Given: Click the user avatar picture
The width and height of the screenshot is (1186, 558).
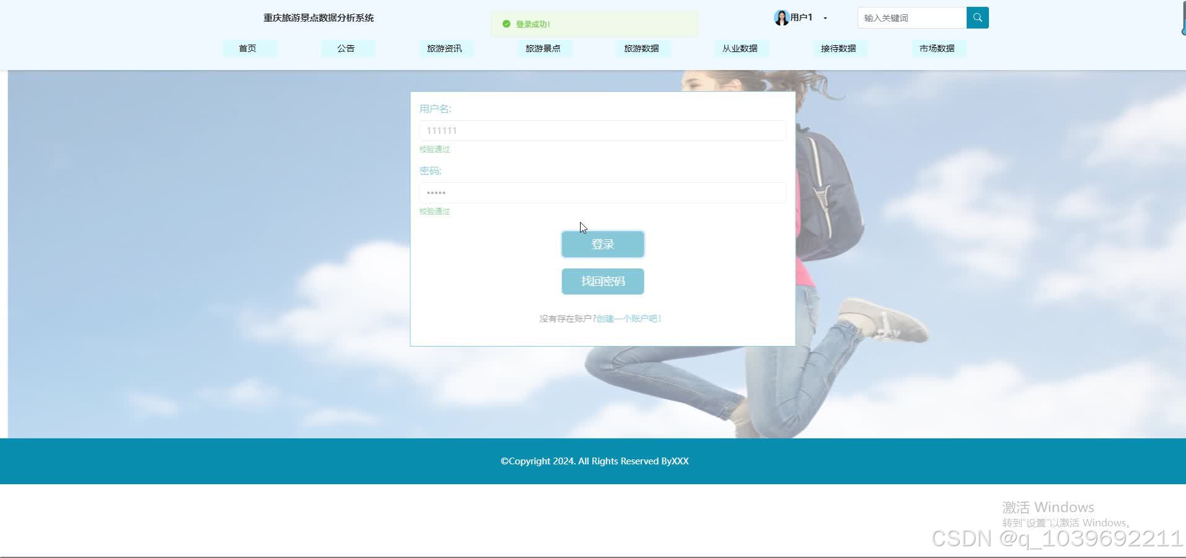Looking at the screenshot, I should pos(781,17).
